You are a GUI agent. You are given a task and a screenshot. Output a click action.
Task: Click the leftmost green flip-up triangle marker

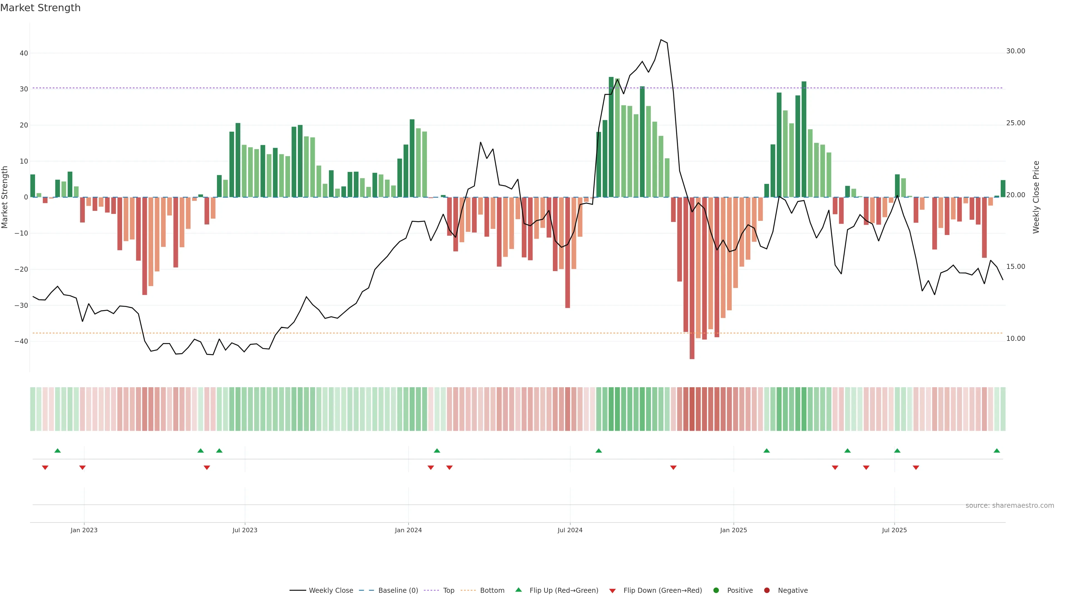58,451
